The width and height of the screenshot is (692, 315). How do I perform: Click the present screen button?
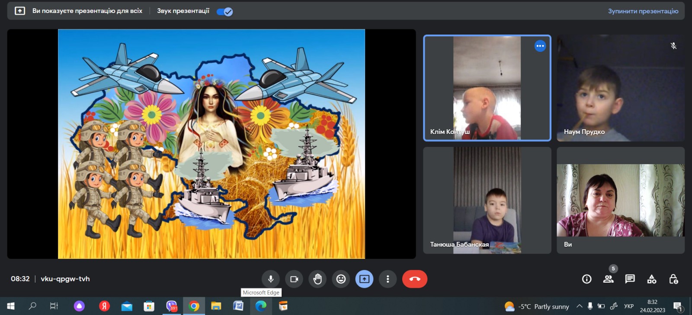pyautogui.click(x=364, y=279)
